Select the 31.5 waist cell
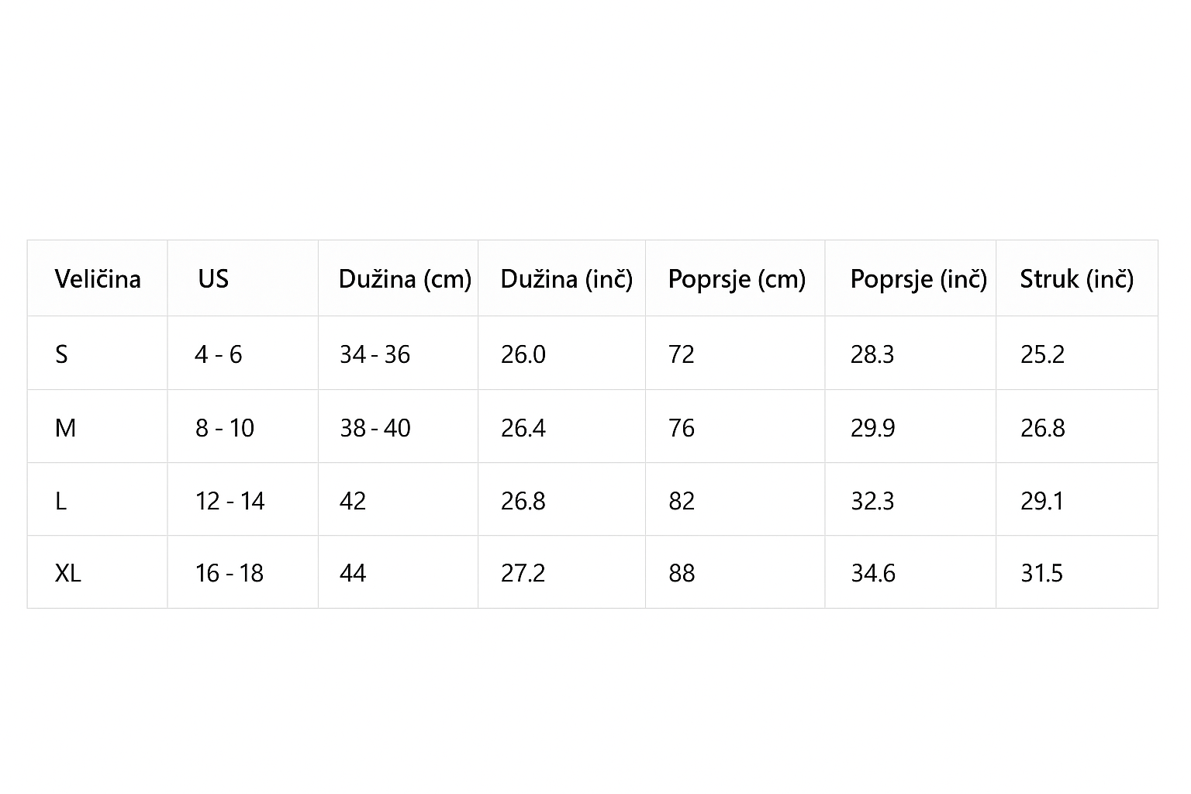The height and width of the screenshot is (794, 1191). pyautogui.click(x=1041, y=573)
